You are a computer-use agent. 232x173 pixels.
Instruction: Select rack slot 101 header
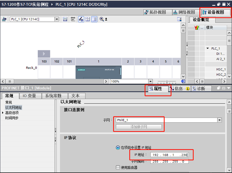click(x=69, y=61)
